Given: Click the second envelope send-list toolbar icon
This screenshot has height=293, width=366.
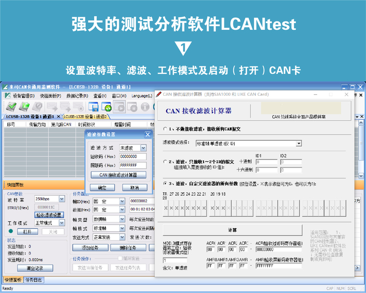Looking at the screenshot, I should pyautogui.click(x=65, y=107).
